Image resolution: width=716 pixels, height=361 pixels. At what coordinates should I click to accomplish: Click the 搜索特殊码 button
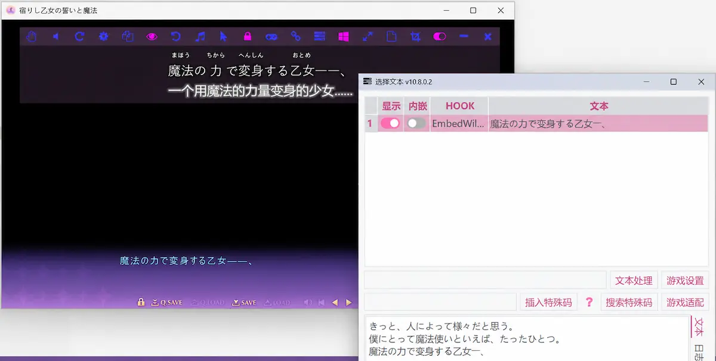(629, 302)
